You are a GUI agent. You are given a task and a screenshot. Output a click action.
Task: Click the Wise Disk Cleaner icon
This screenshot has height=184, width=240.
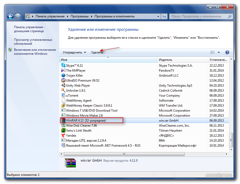coord(63,126)
